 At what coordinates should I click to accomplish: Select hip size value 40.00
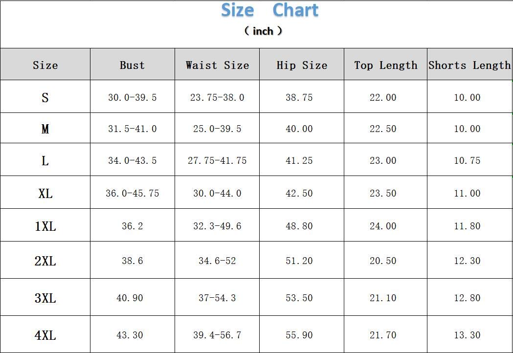pyautogui.click(x=299, y=129)
